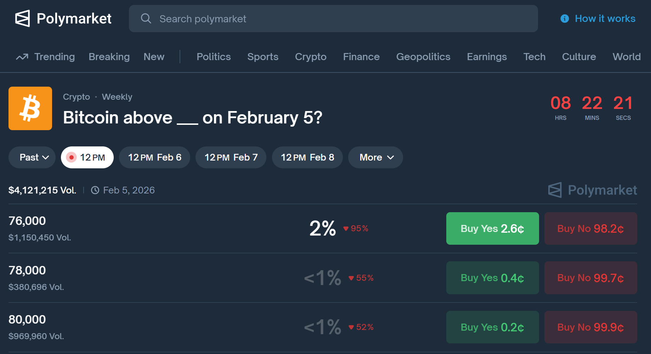Open the Crypto category tab

[311, 57]
